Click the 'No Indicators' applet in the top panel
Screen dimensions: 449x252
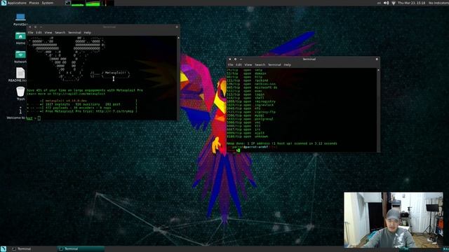pos(438,3)
